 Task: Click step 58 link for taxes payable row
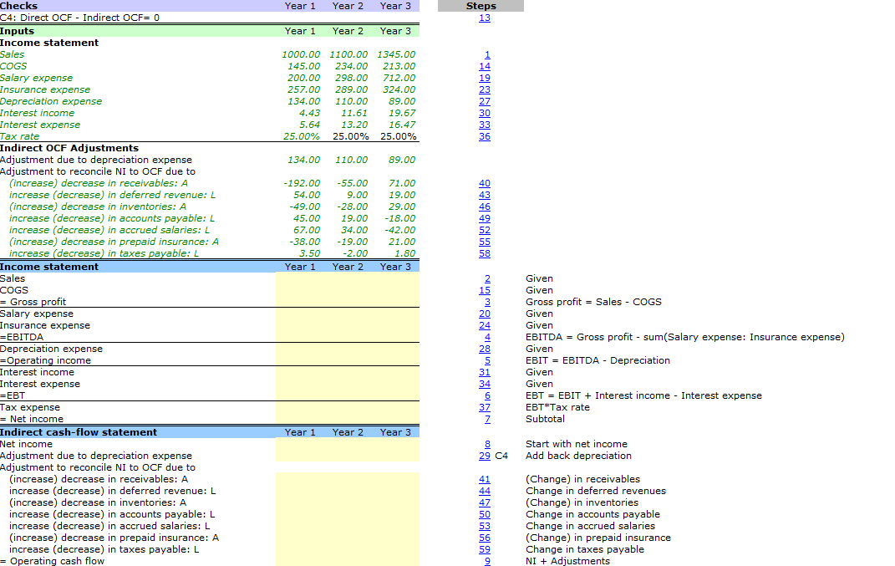[485, 253]
